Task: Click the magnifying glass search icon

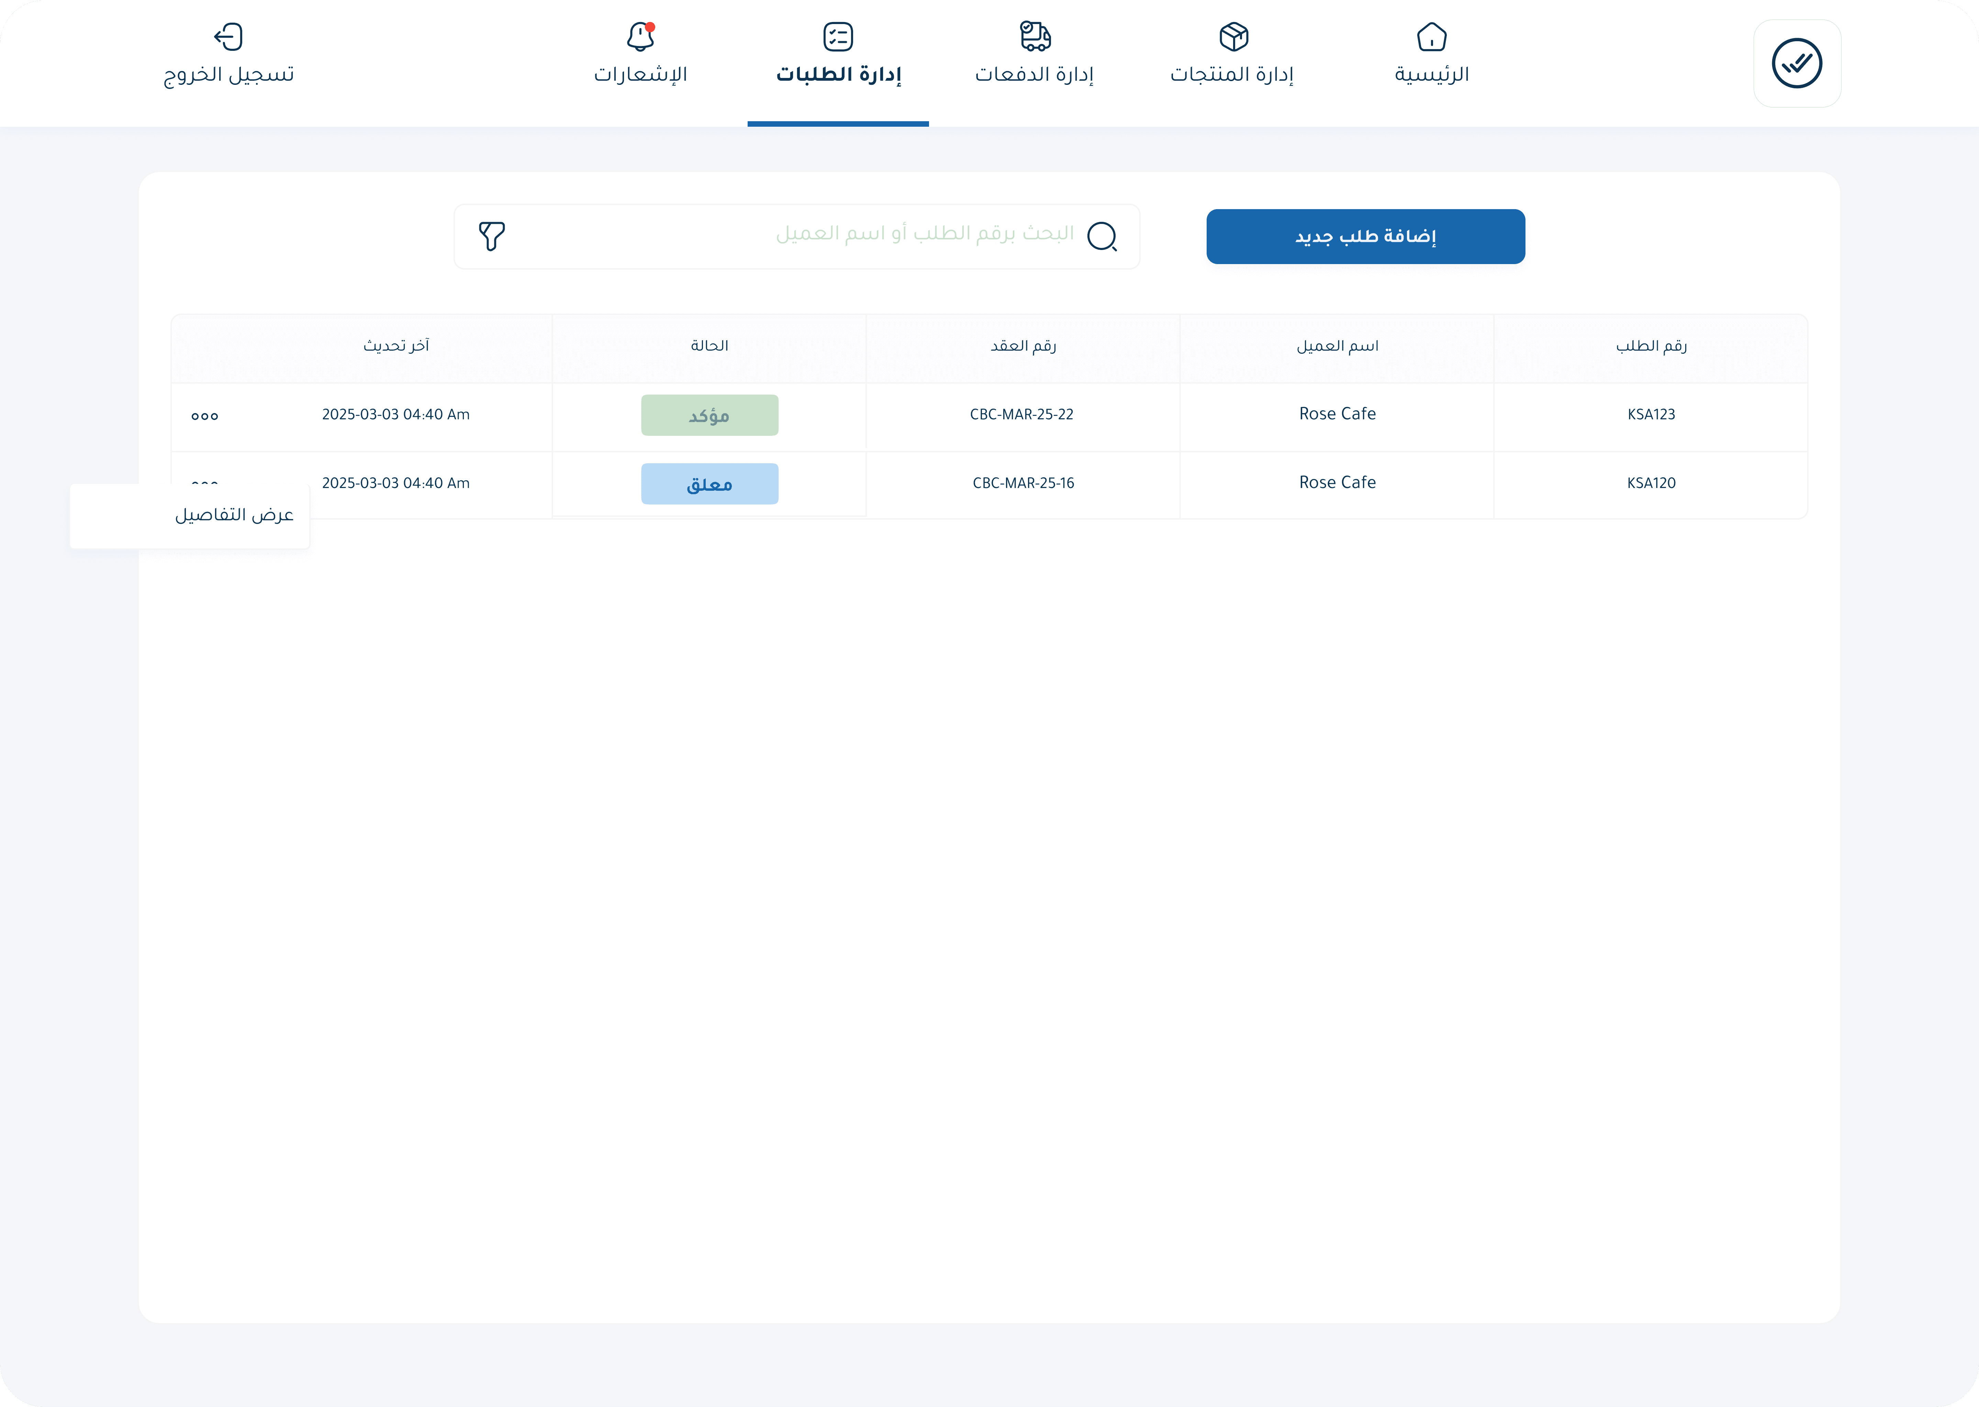Action: [1102, 236]
